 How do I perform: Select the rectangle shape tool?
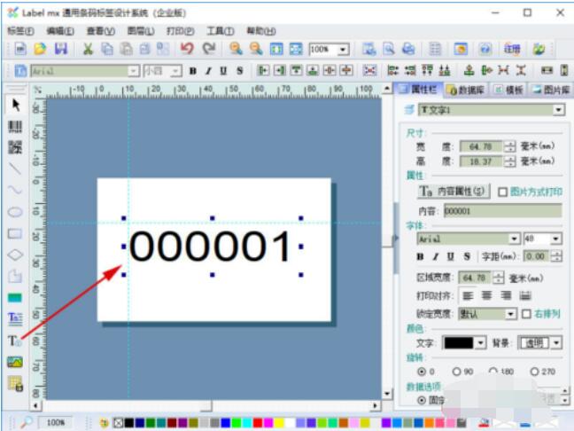(15, 233)
